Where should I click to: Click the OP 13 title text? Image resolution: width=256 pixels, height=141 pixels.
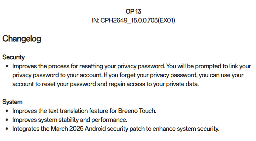(133, 12)
